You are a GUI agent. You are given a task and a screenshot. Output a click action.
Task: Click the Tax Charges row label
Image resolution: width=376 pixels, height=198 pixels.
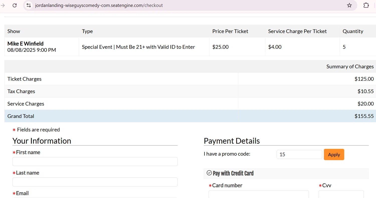point(21,91)
